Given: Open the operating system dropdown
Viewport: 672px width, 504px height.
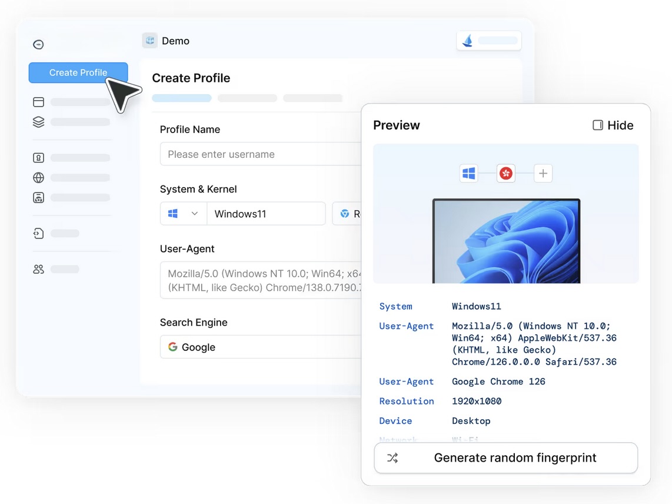Looking at the screenshot, I should [x=183, y=214].
